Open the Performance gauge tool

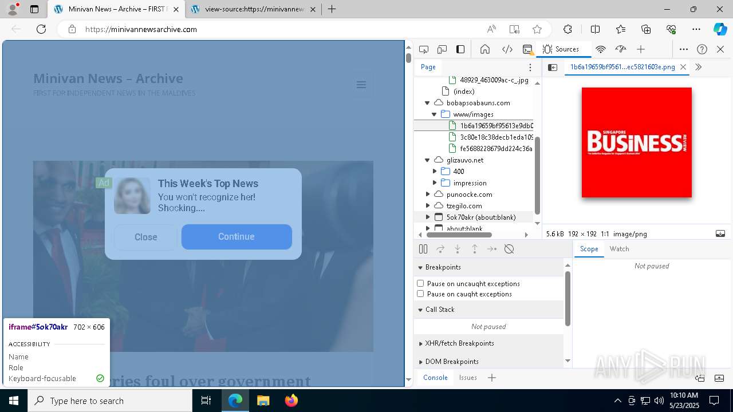(621, 49)
